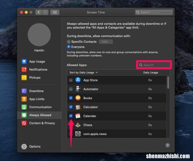
Task: Click the Hamlin user name
Action: [39, 50]
